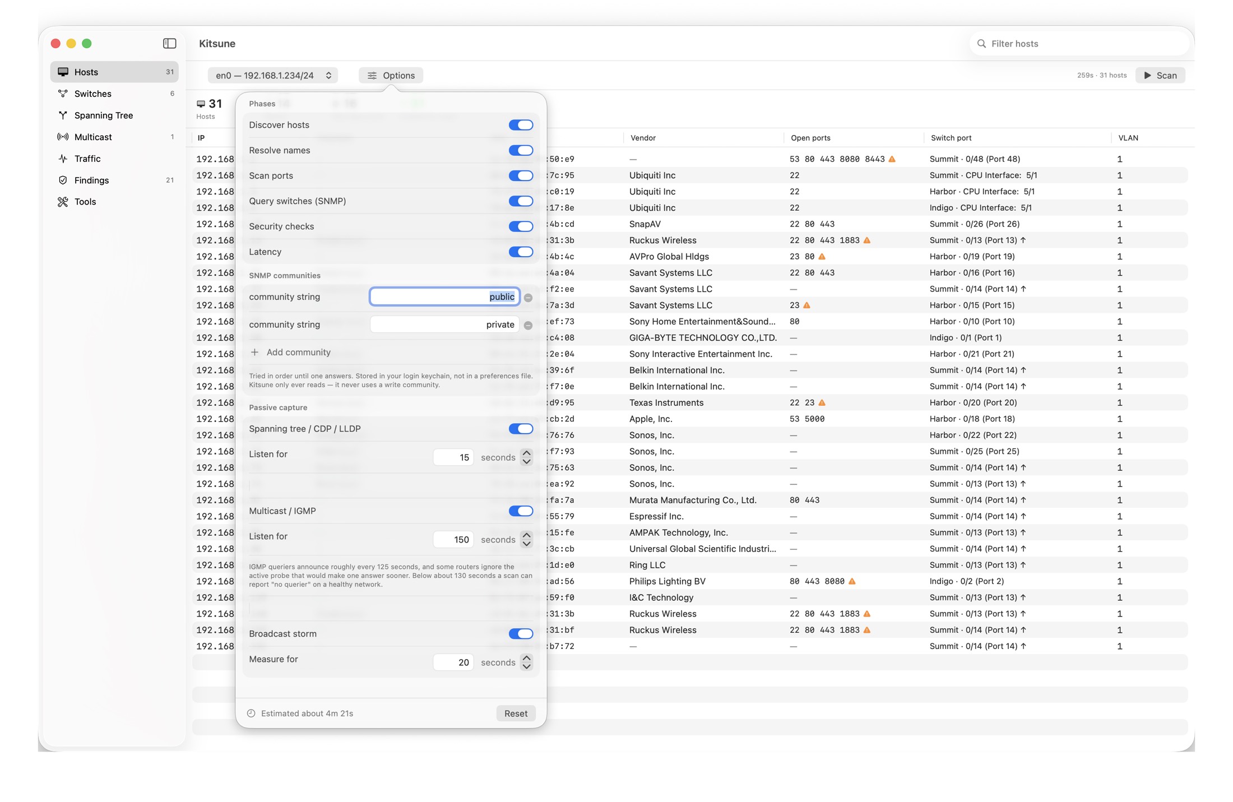This screenshot has width=1233, height=802.
Task: Open the Findings list
Action: tap(114, 180)
